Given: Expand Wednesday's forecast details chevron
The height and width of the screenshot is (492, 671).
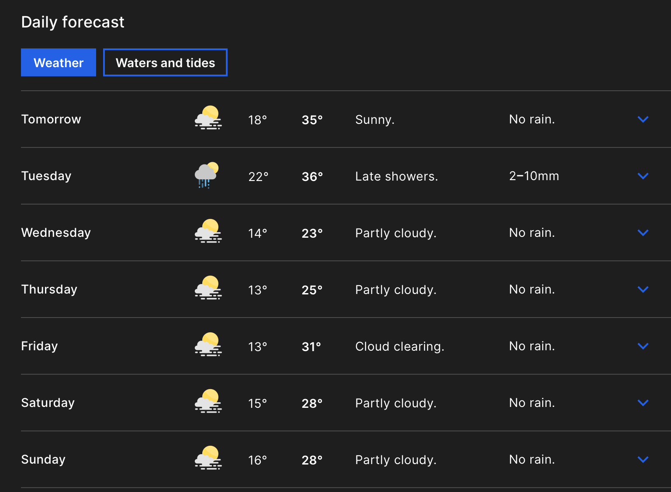Looking at the screenshot, I should tap(643, 232).
